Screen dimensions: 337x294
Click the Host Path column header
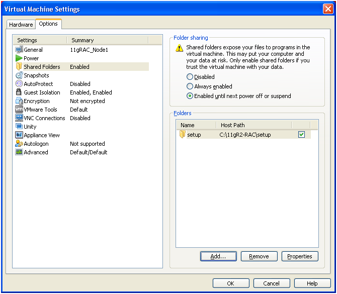click(x=254, y=125)
